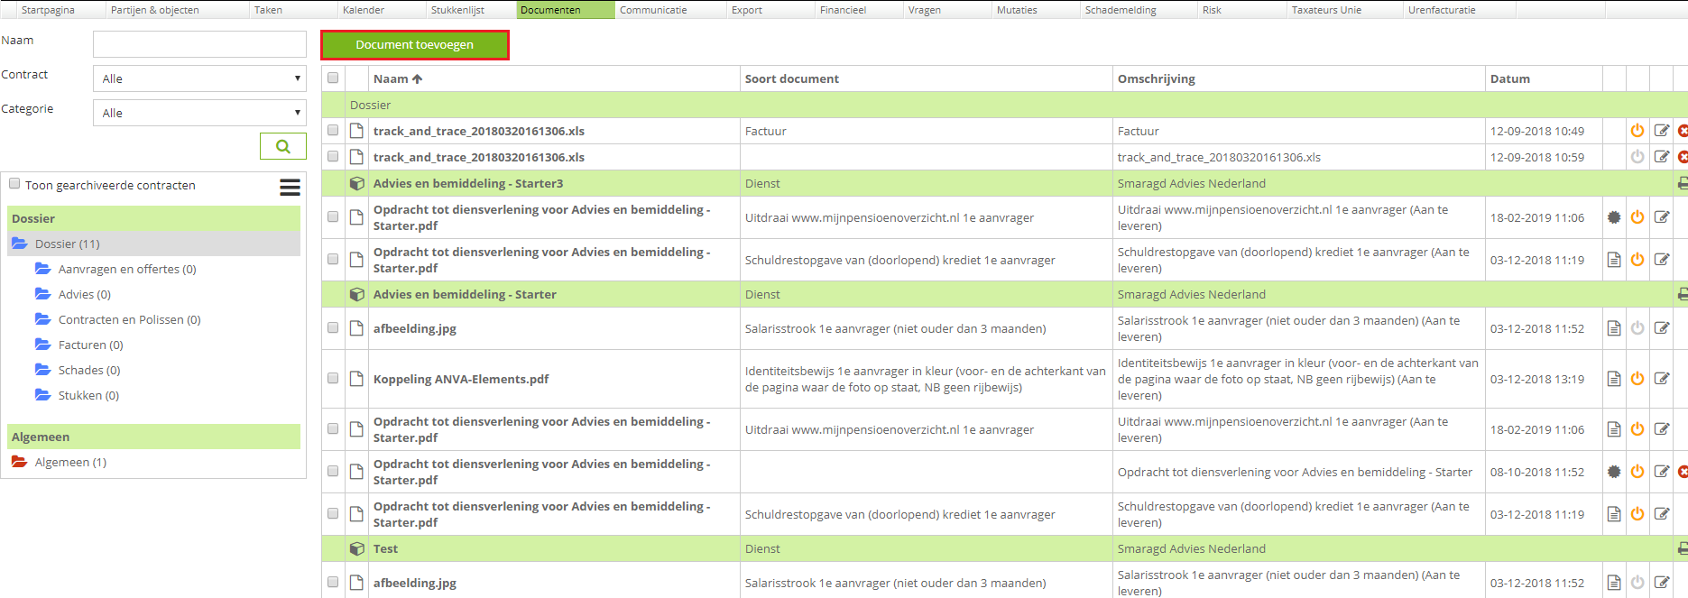Click the magnifier search button in the filter panel
The image size is (1688, 598).
(283, 146)
